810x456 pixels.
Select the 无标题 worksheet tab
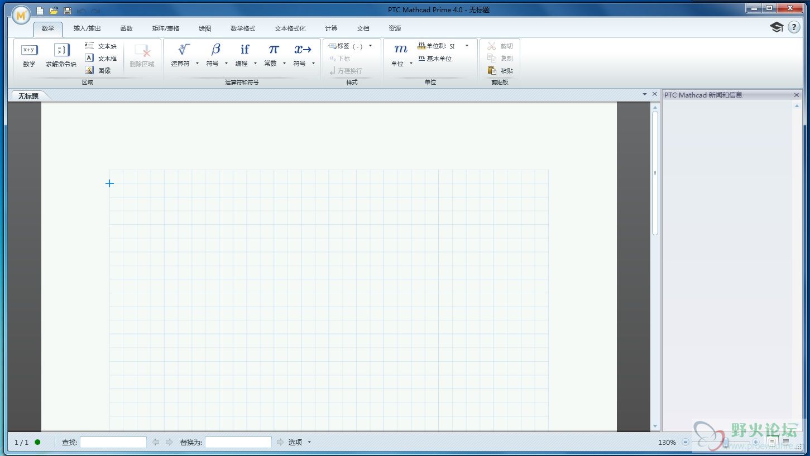coord(28,96)
